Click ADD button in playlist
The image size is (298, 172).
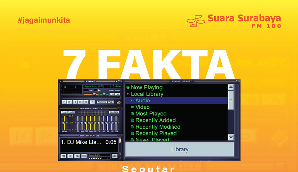click(x=63, y=156)
